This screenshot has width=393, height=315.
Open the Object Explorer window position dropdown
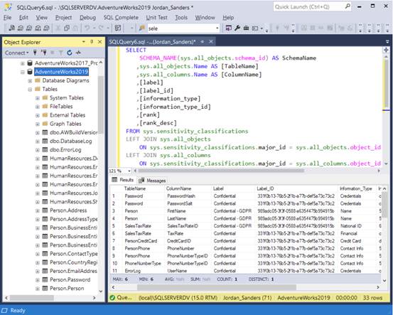pos(83,42)
